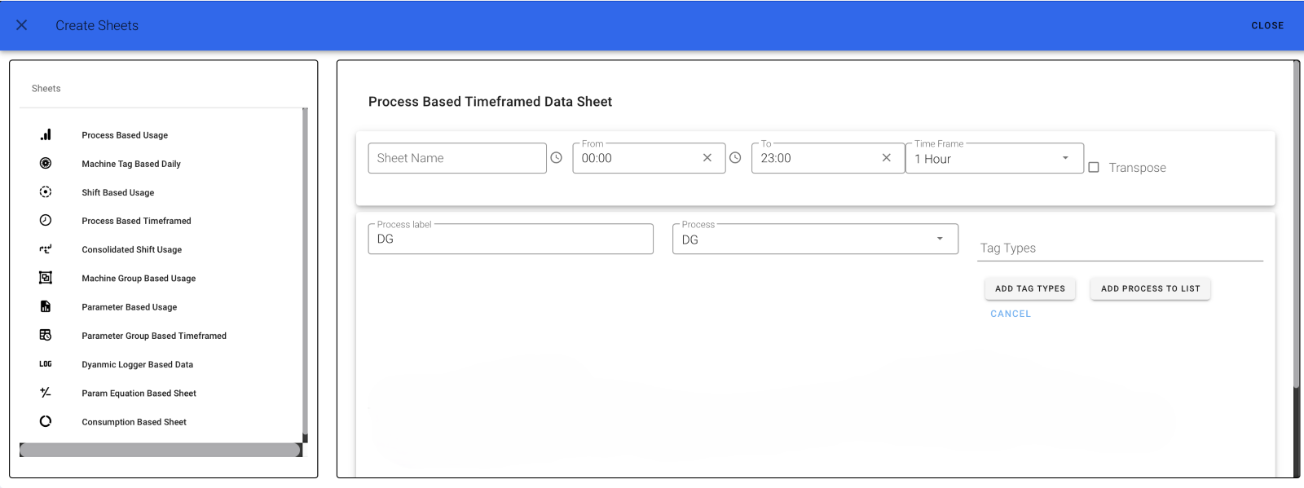The height and width of the screenshot is (488, 1304).
Task: Select Parameter Based Usage item
Action: tap(130, 307)
